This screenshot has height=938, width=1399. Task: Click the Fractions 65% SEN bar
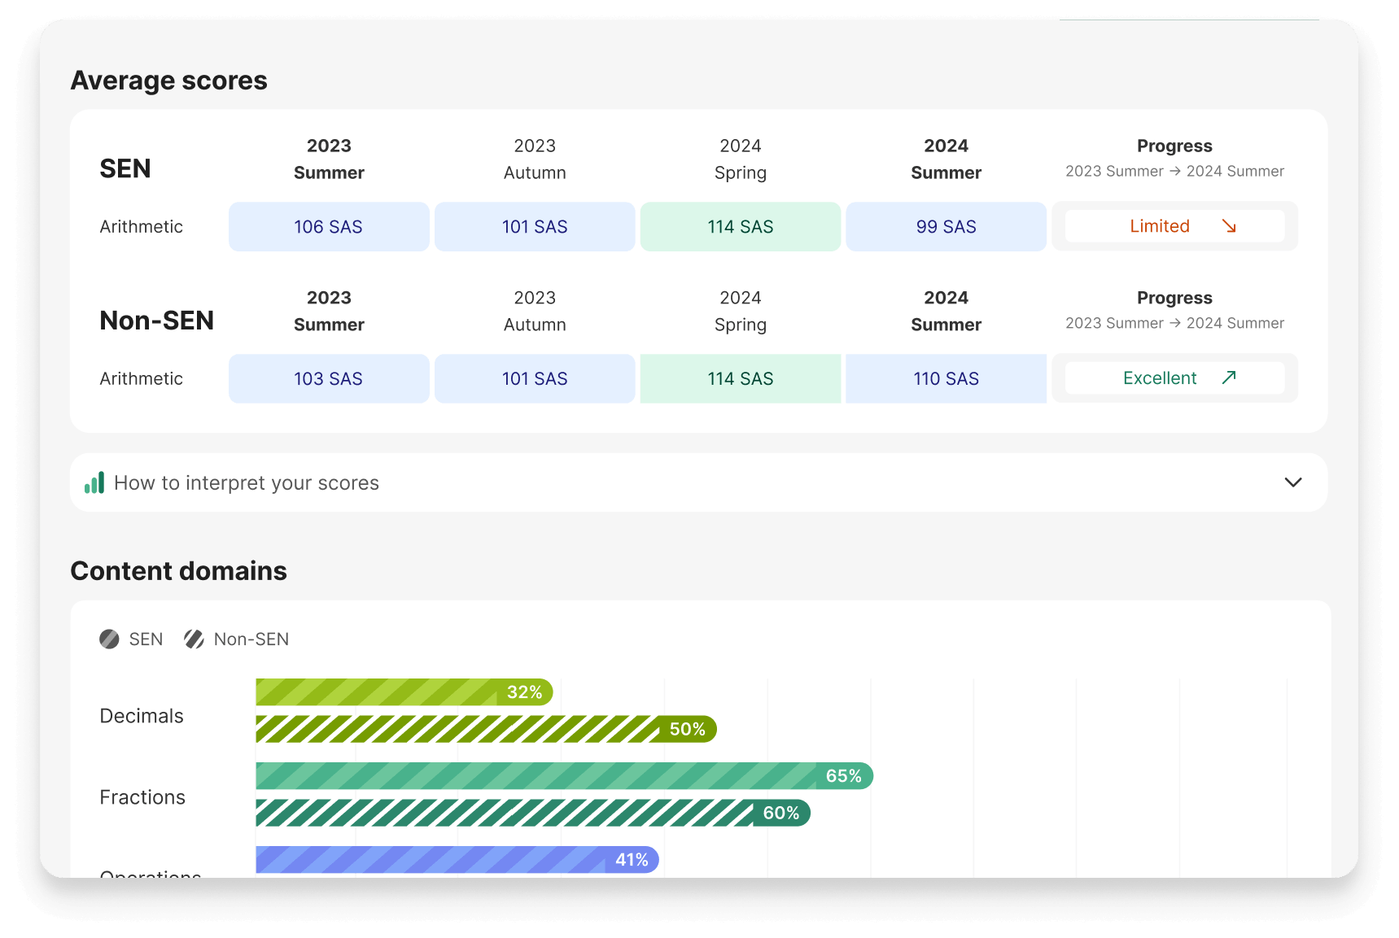564,776
